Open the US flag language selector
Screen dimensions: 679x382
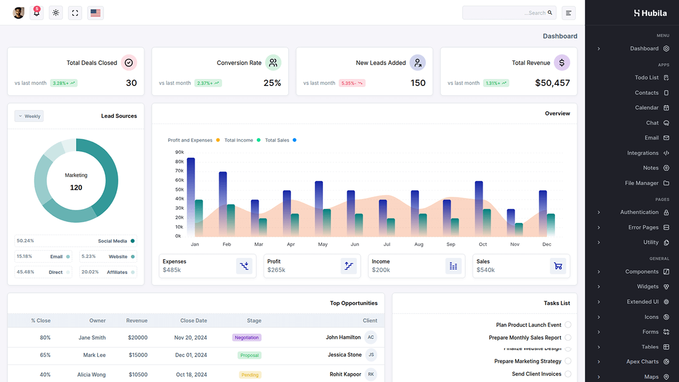(x=95, y=13)
